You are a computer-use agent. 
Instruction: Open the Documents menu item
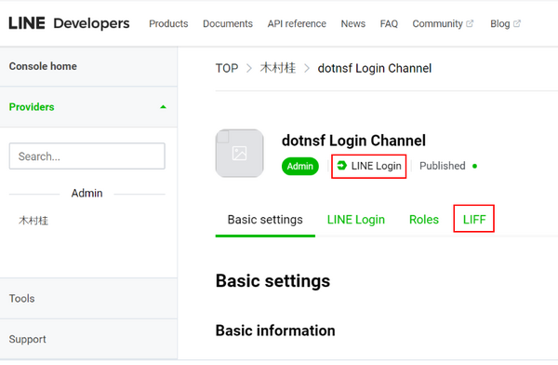pyautogui.click(x=228, y=23)
